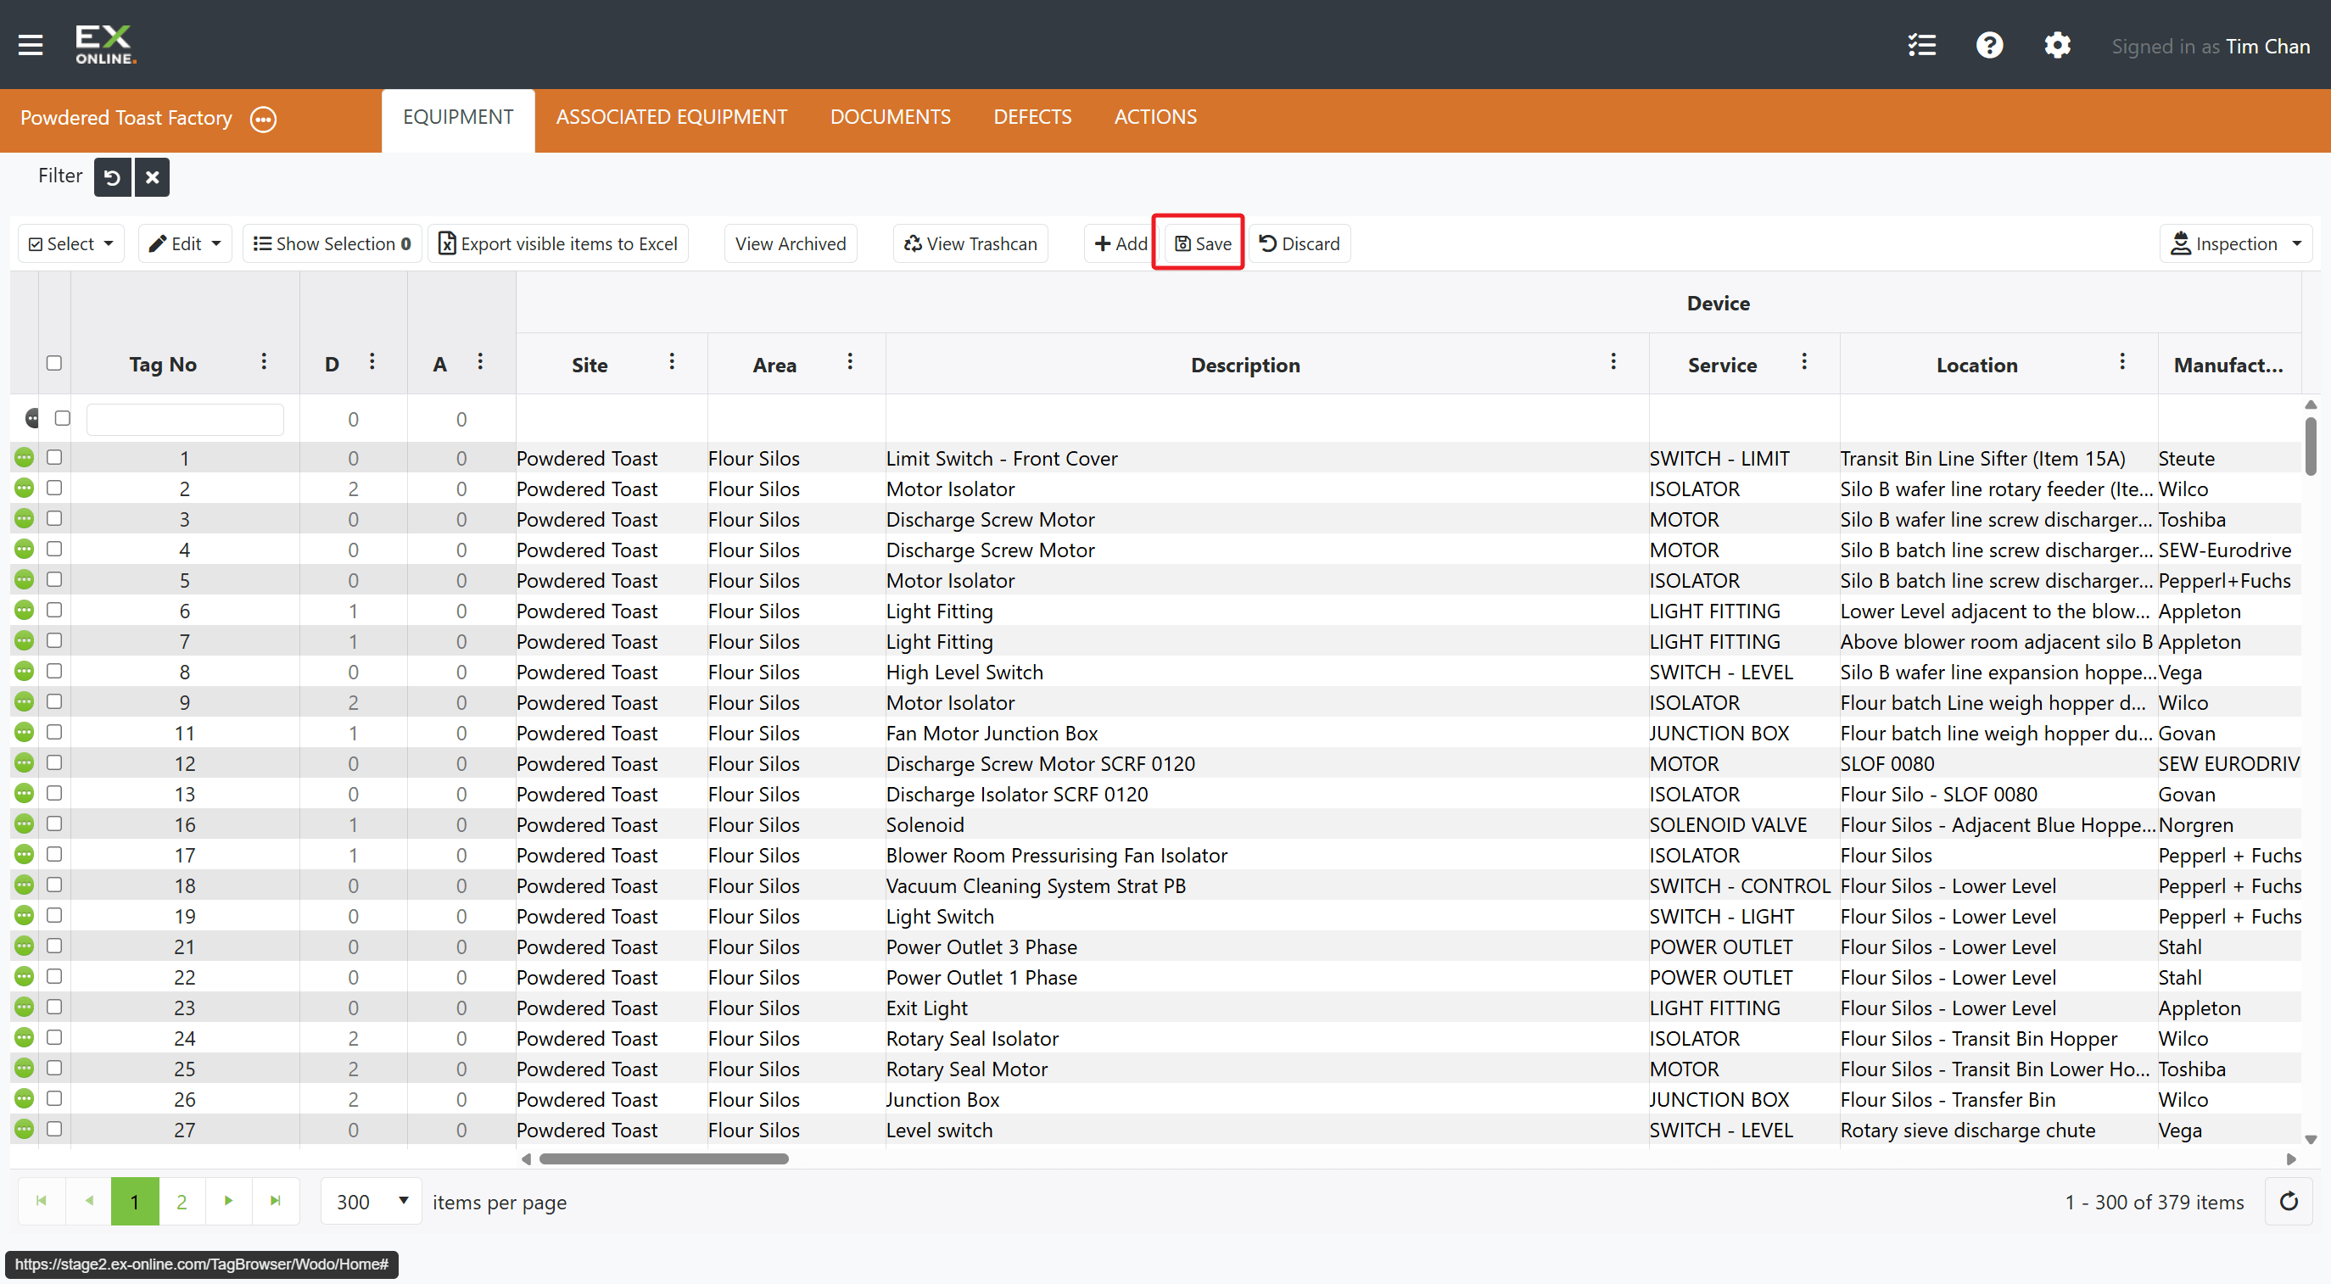The image size is (2331, 1284).
Task: Toggle the select-all header checkbox
Action: 54,363
